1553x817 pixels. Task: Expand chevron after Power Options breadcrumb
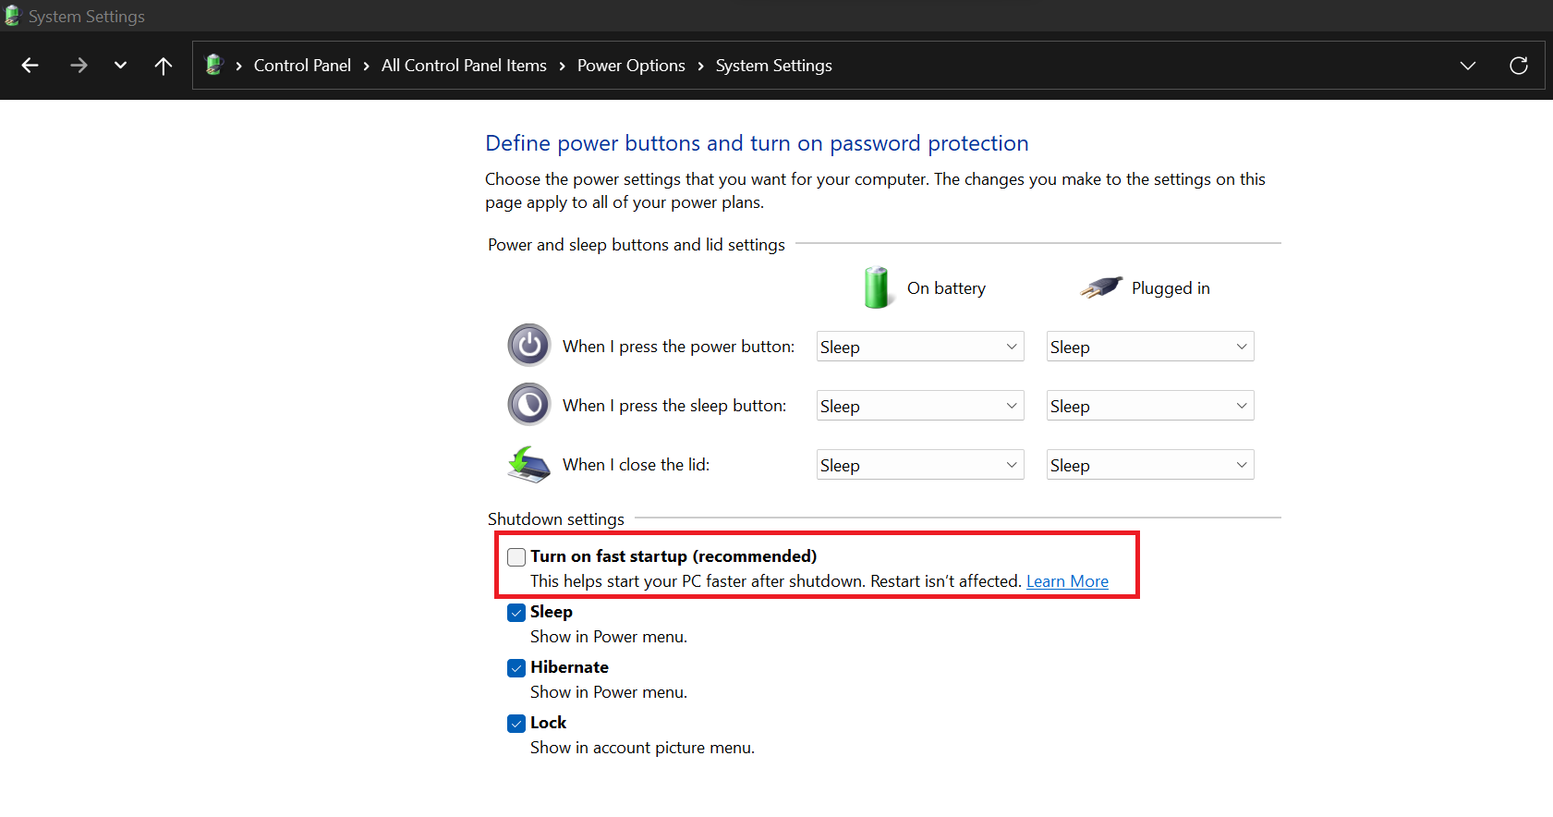tap(700, 66)
